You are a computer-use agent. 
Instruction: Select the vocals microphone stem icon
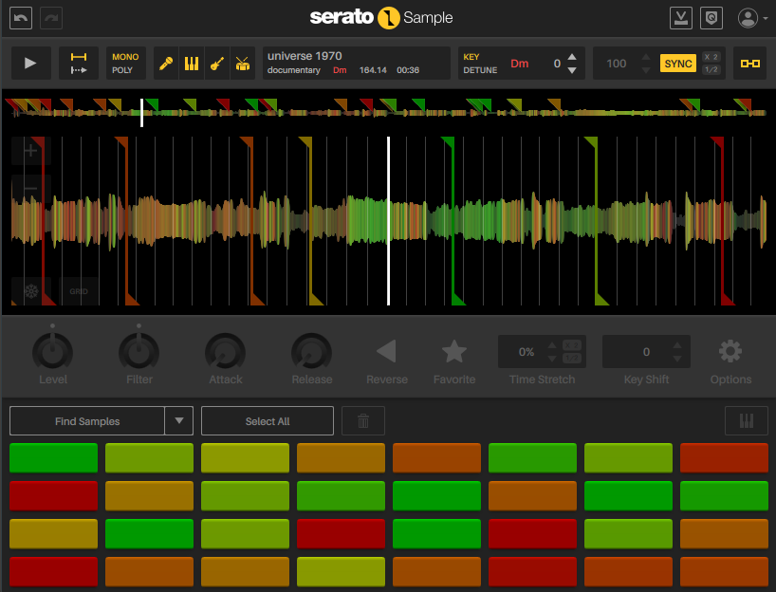(166, 64)
